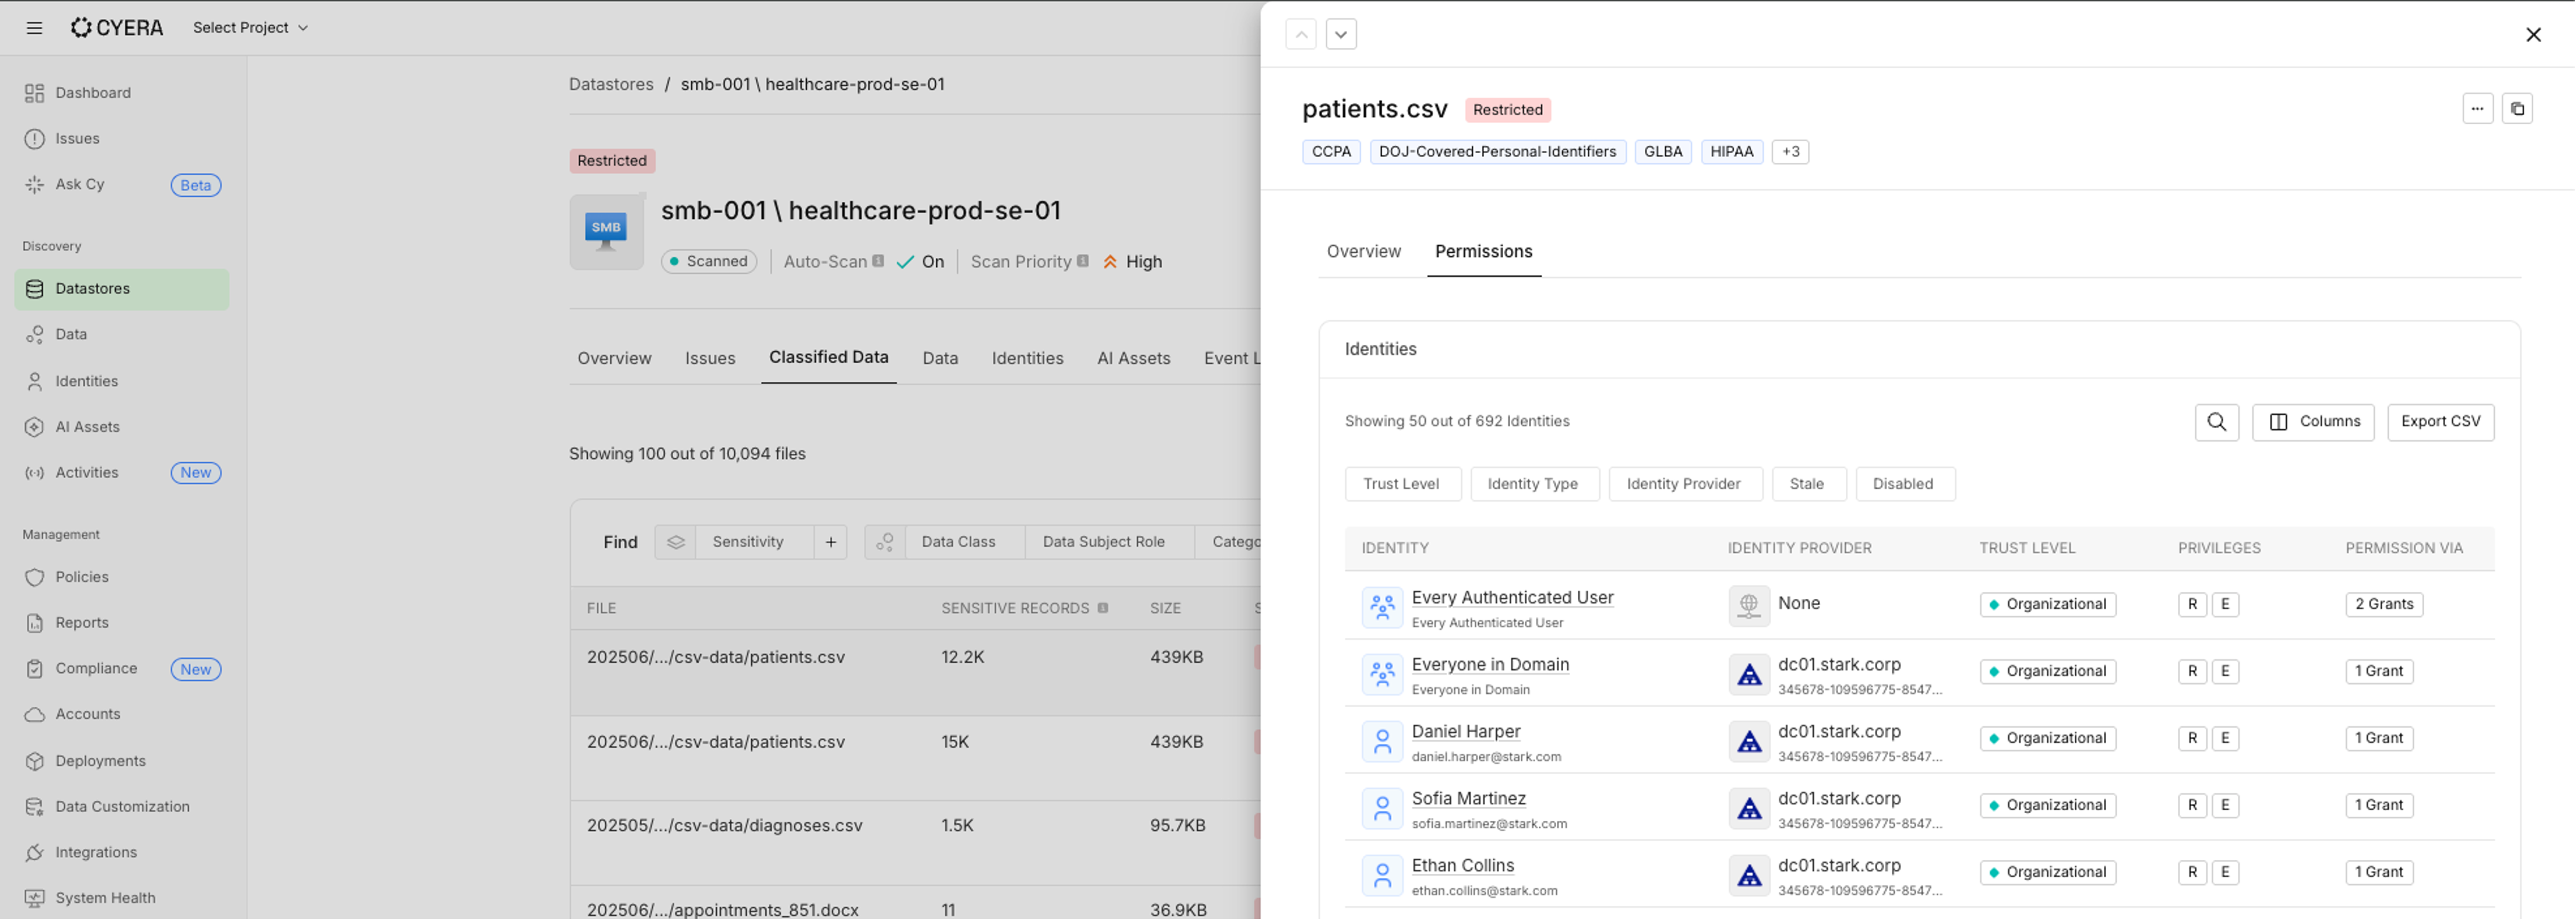
Task: Enable the Disabled identities filter
Action: [x=1904, y=484]
